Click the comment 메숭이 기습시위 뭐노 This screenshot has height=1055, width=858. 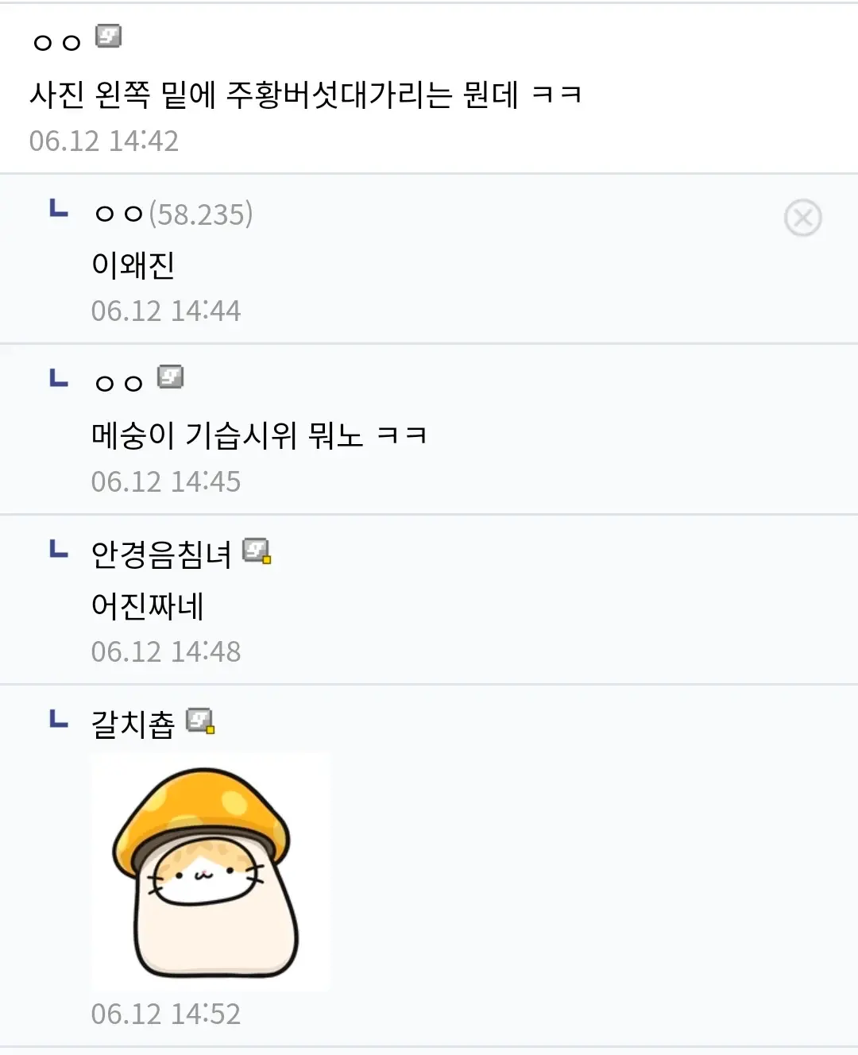[x=259, y=435]
